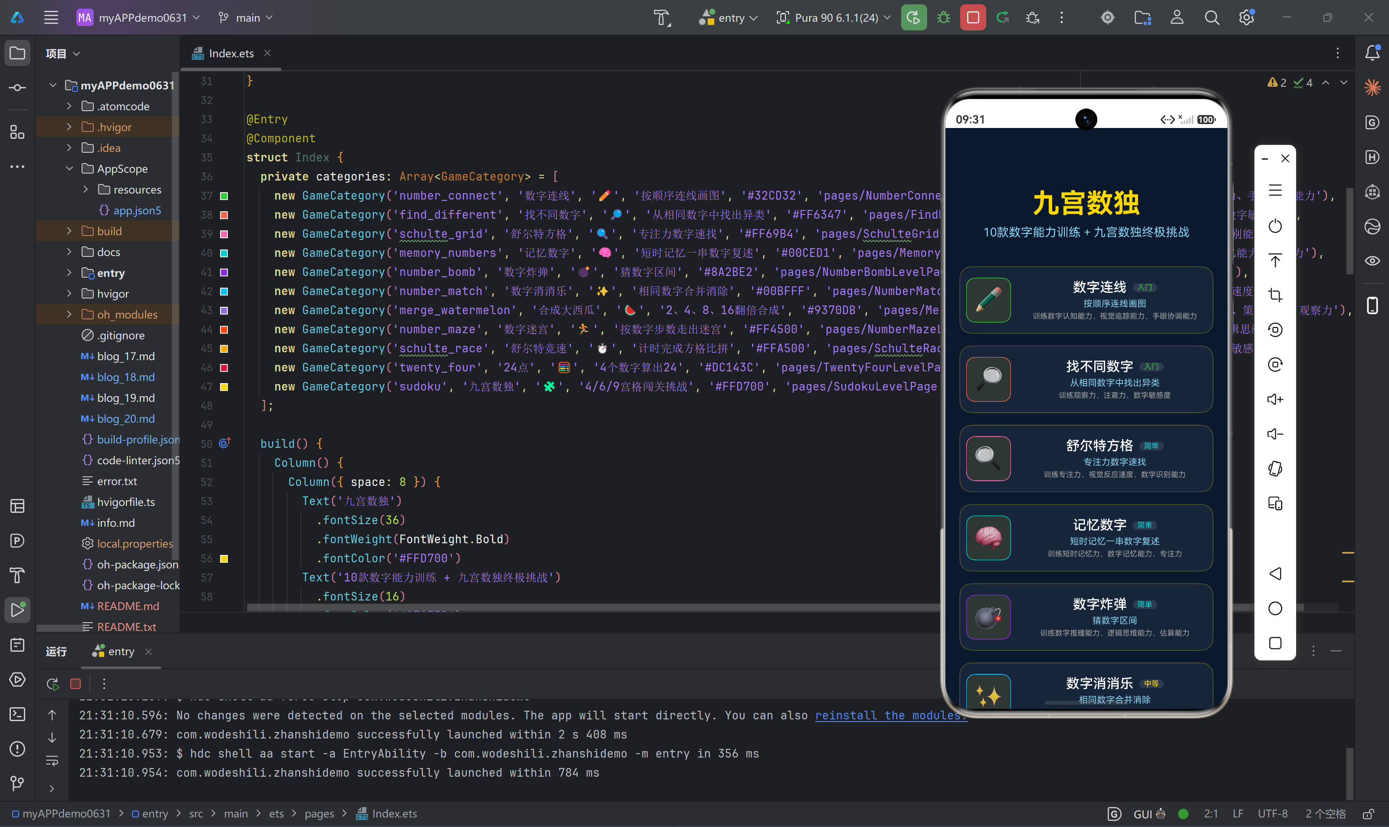Screen dimensions: 1389x827
Task: Toggle soft-wrap in Run console
Action: [52, 761]
